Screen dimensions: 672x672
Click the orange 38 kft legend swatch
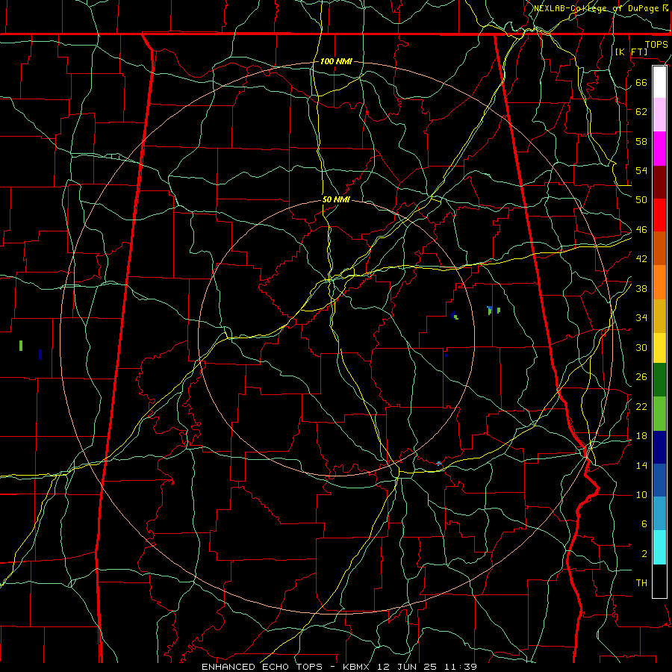659,282
